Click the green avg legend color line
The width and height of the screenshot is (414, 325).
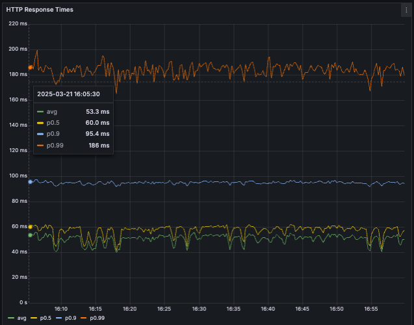(11, 318)
